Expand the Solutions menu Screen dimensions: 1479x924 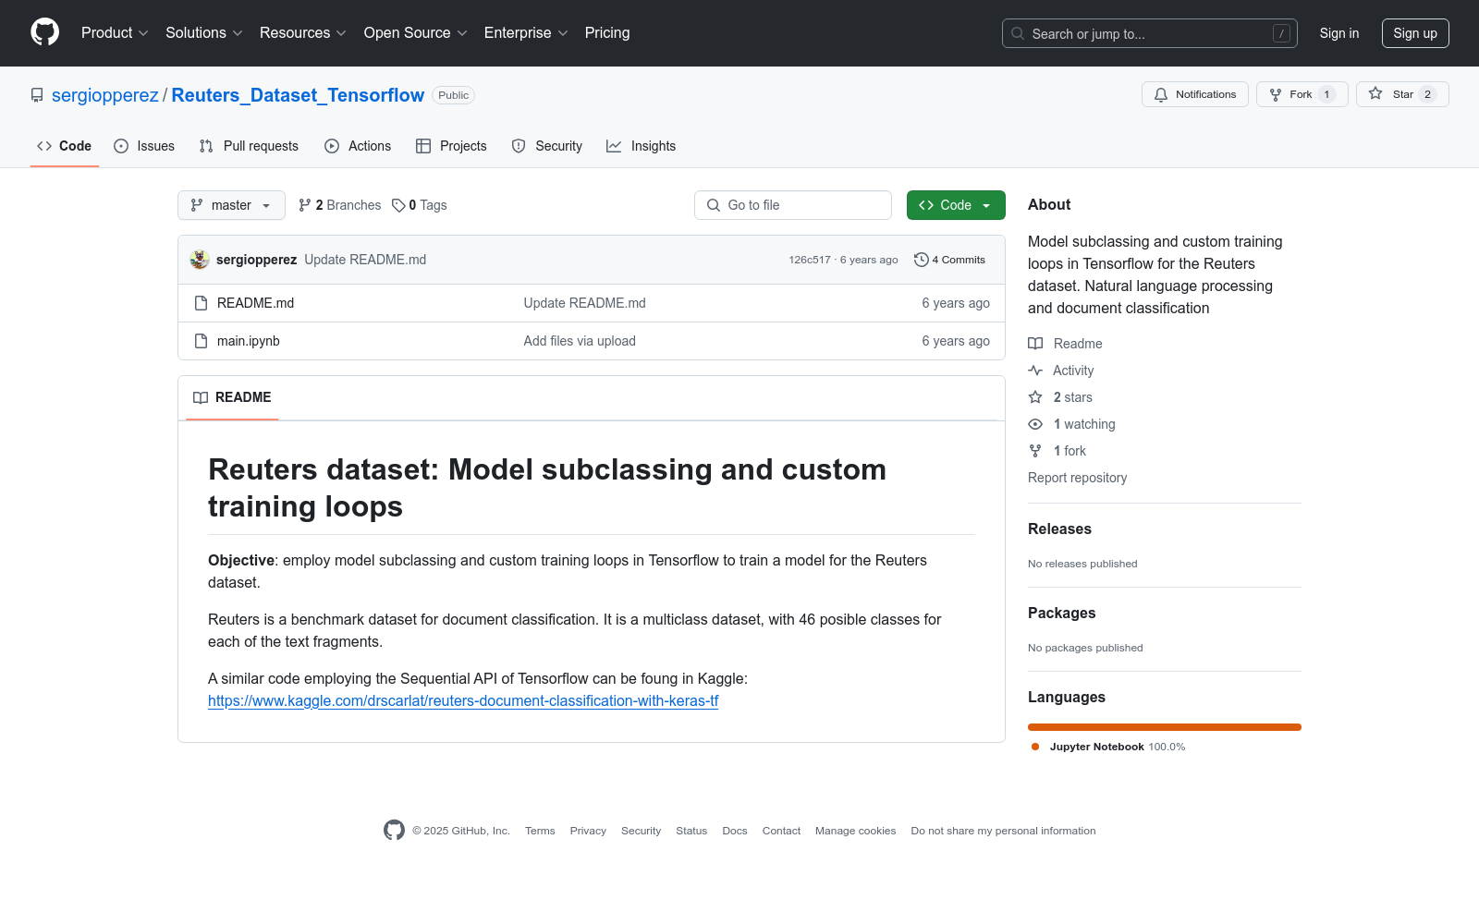point(204,33)
